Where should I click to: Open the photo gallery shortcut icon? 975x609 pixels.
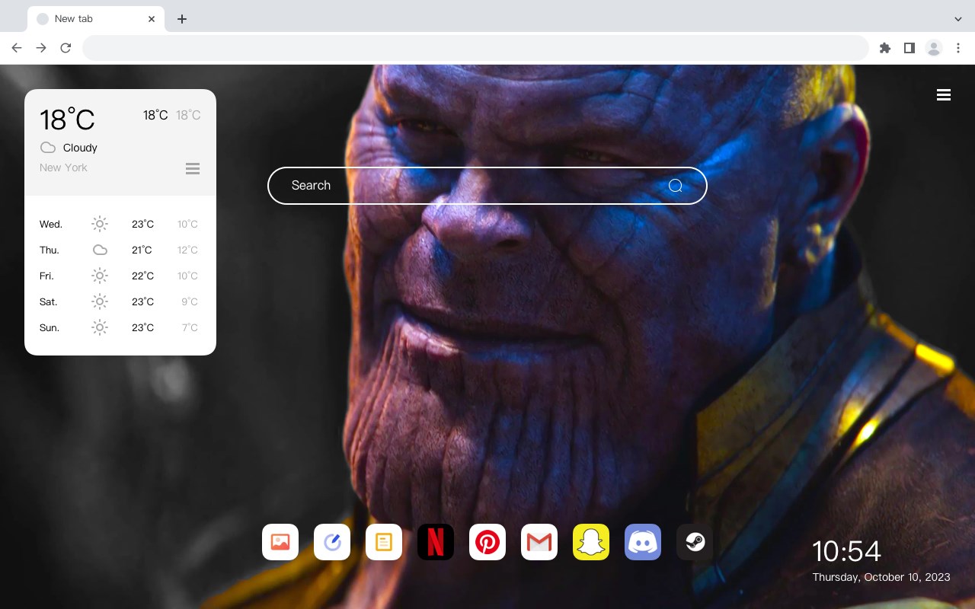click(x=280, y=542)
